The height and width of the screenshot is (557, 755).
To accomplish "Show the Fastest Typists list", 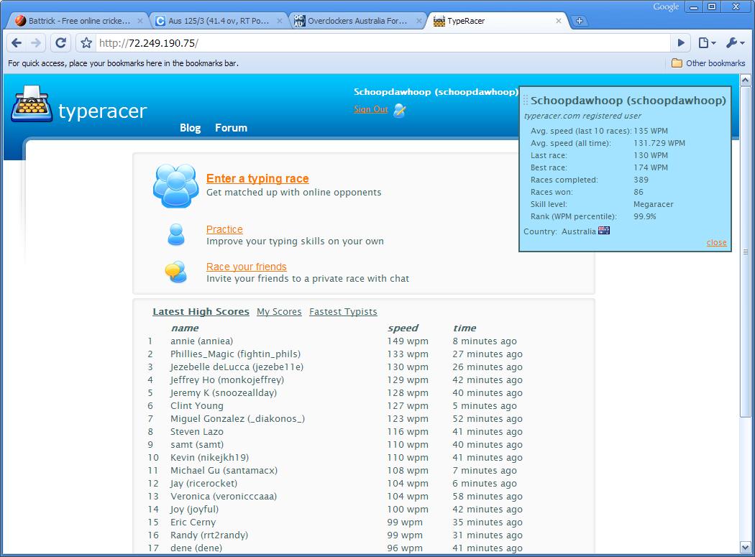I will click(x=343, y=311).
